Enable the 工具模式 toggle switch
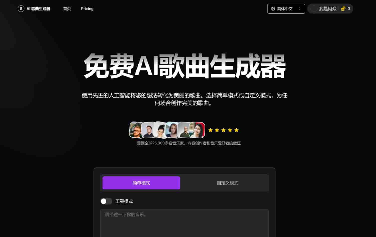376x237 pixels. [106, 201]
